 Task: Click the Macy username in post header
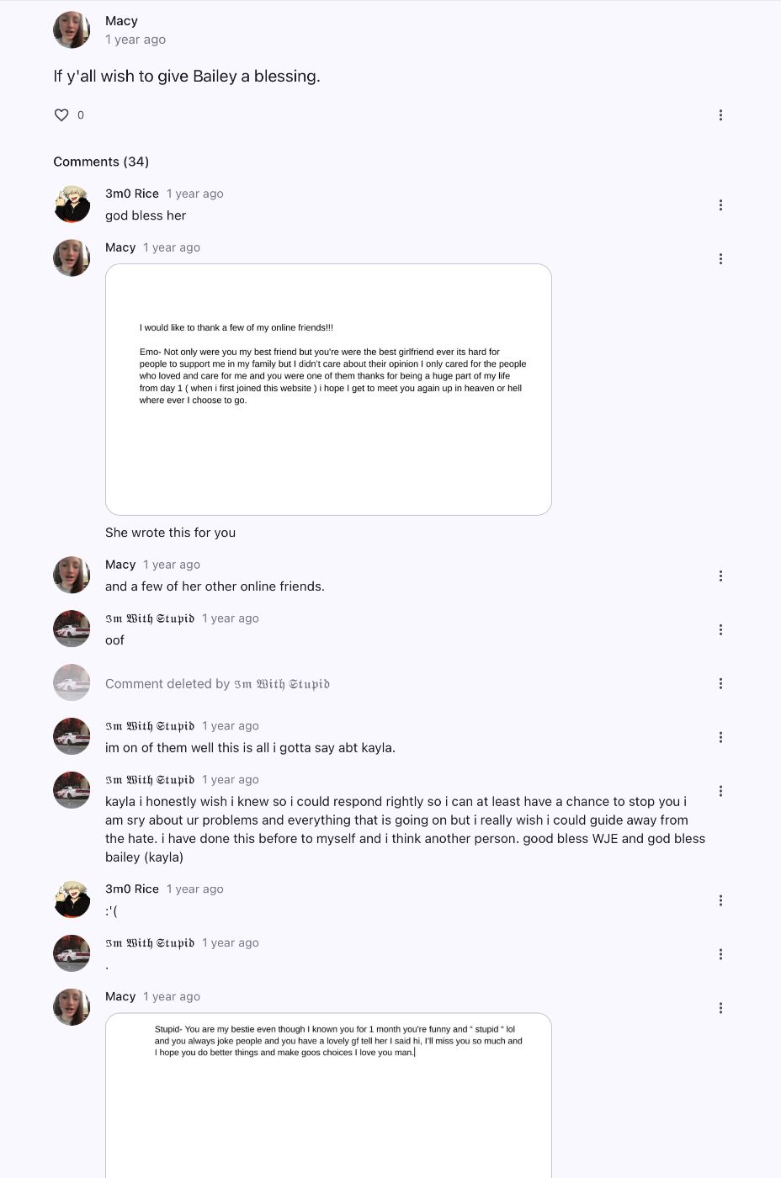pos(121,21)
